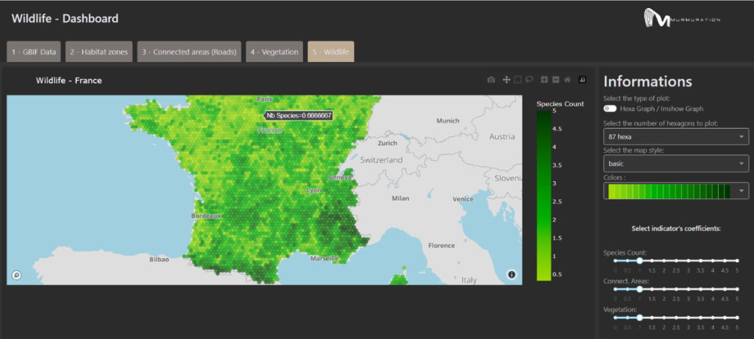Expand the map style basic dropdown

tap(676, 164)
